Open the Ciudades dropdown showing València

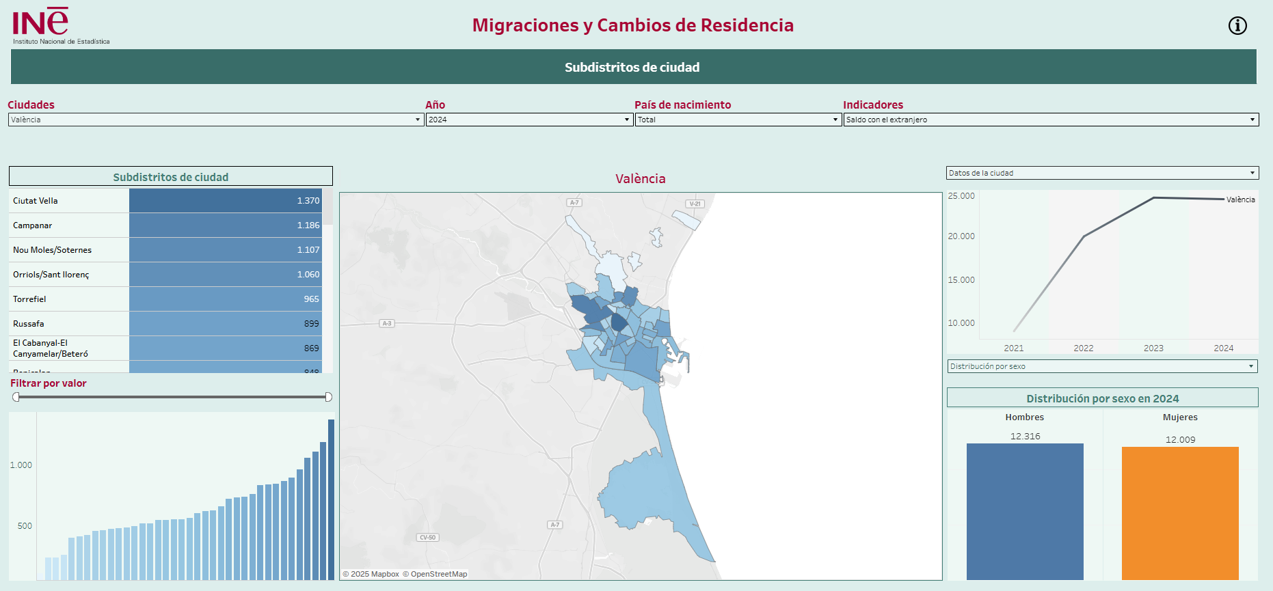click(215, 120)
